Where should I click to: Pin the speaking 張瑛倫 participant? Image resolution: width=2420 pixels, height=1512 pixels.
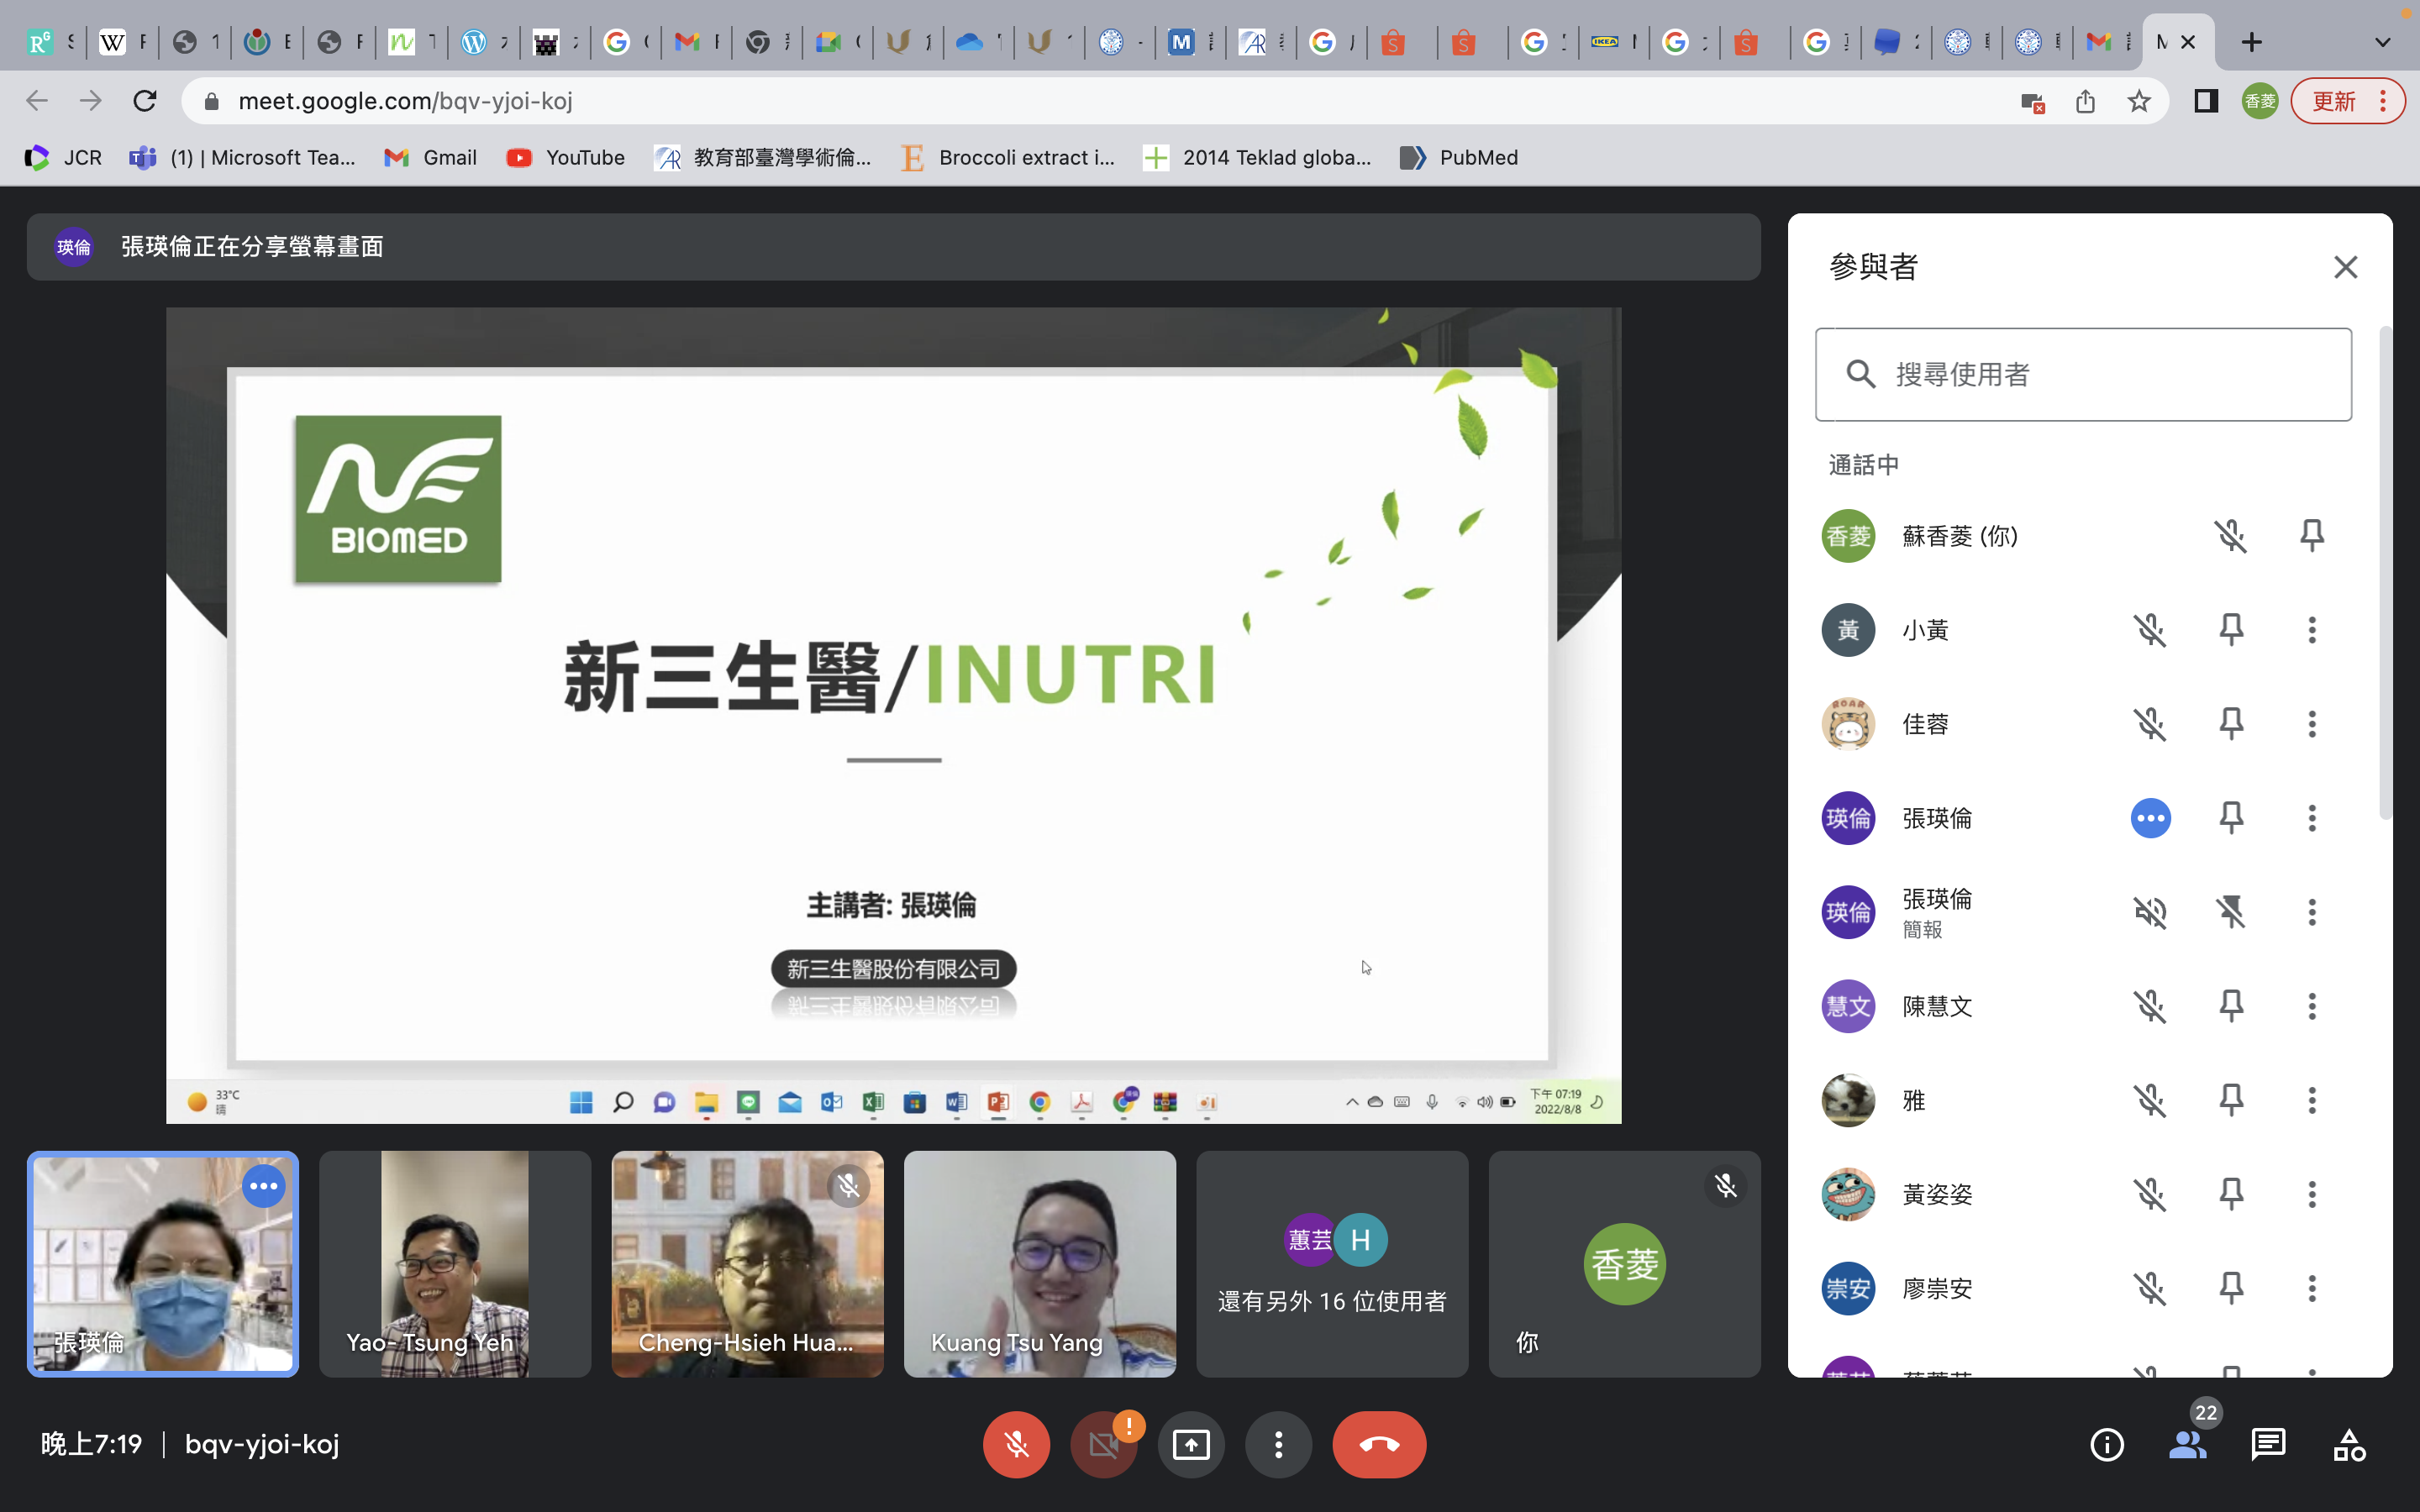click(2231, 818)
